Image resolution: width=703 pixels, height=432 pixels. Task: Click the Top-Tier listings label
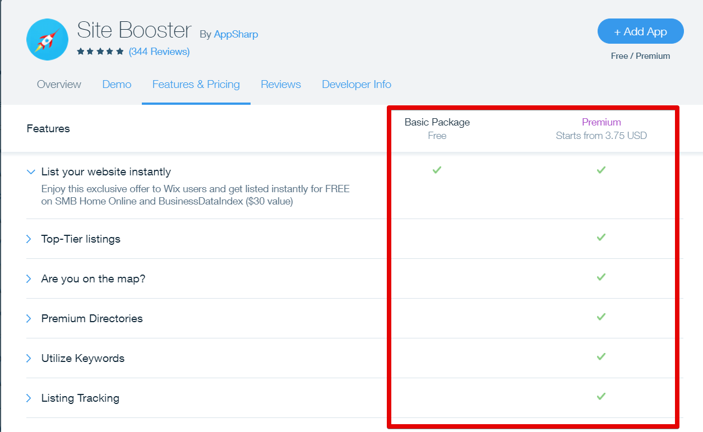81,239
